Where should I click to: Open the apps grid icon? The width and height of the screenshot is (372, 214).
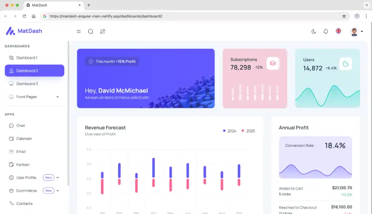click(x=103, y=31)
